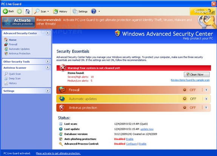Click the Settings gear toolbar icon
This screenshot has height=156, width=217.
coord(75,11)
